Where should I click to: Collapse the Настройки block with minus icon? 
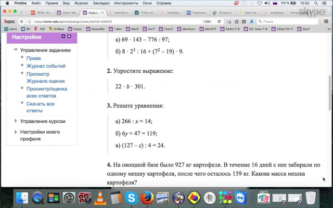[63, 36]
